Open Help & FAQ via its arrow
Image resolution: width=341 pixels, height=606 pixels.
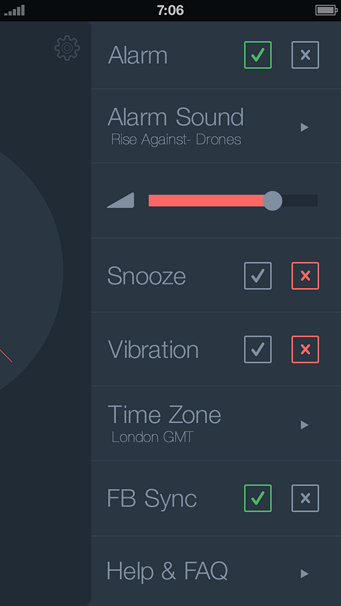305,573
